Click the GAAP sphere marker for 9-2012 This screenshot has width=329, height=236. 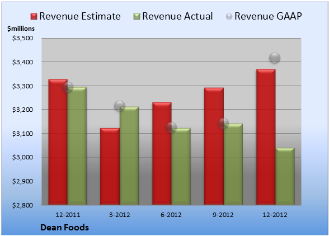223,124
